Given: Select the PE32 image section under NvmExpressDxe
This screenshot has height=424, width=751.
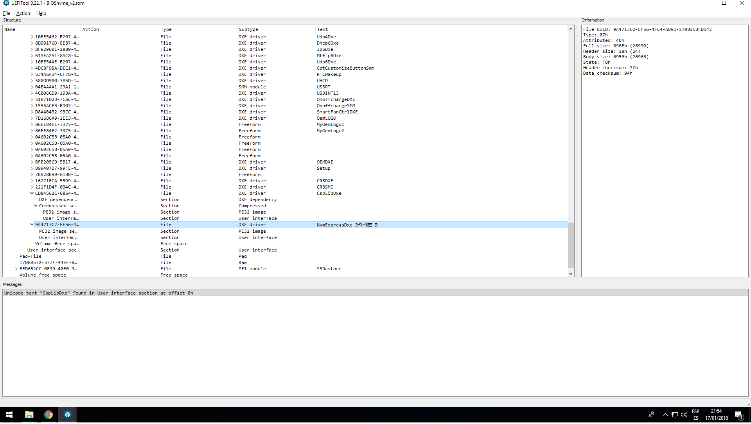Looking at the screenshot, I should (285, 232).
